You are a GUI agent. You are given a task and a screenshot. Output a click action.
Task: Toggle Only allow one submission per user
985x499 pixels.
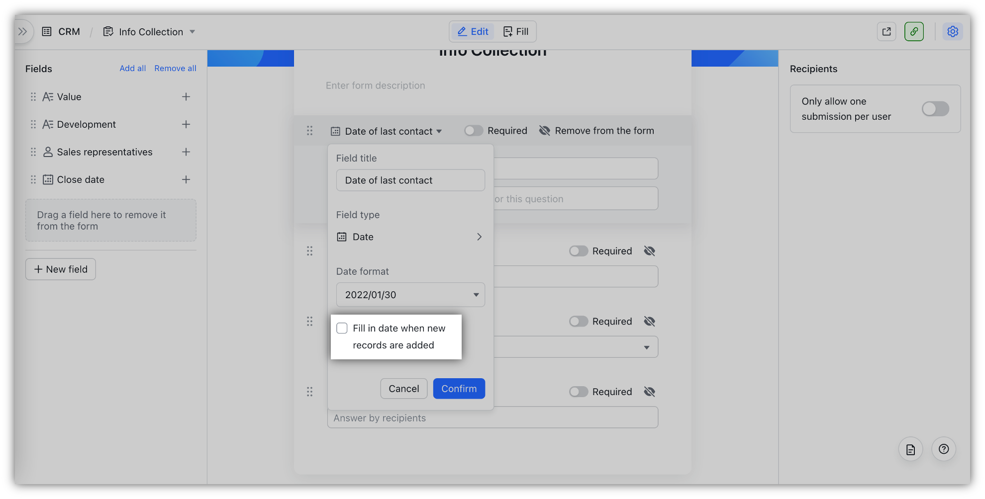(935, 109)
